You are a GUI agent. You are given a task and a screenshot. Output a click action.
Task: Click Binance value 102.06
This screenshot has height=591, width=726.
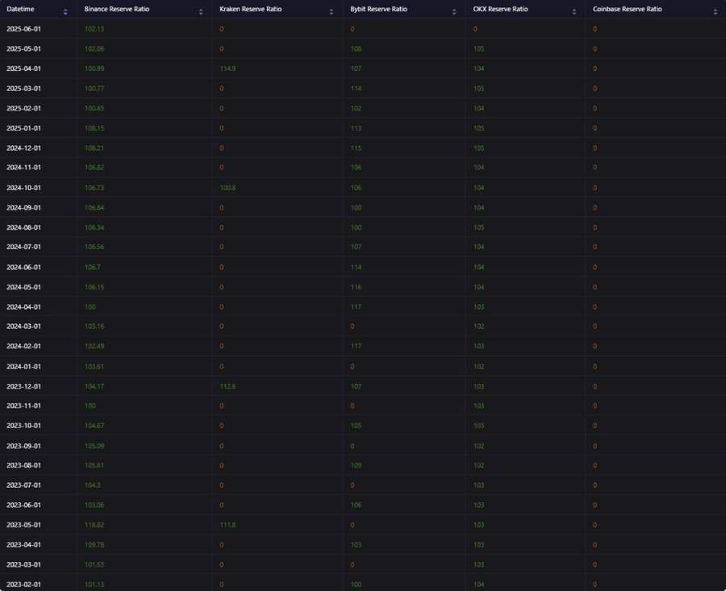[x=94, y=48]
